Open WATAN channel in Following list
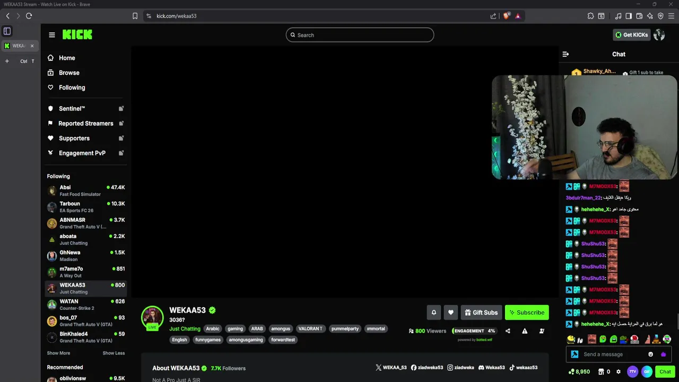 [x=86, y=305]
